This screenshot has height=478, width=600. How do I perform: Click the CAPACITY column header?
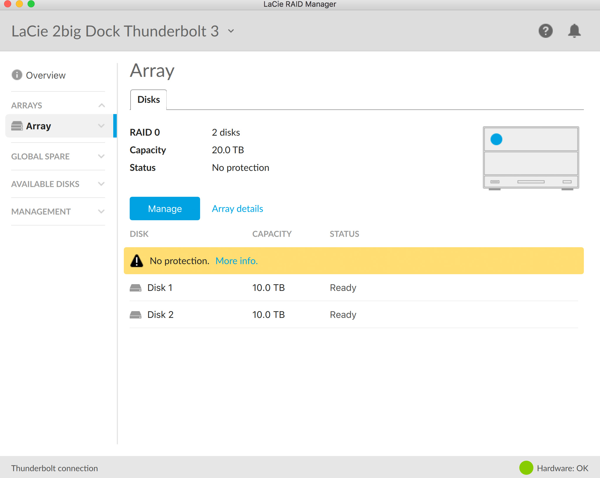(x=272, y=234)
